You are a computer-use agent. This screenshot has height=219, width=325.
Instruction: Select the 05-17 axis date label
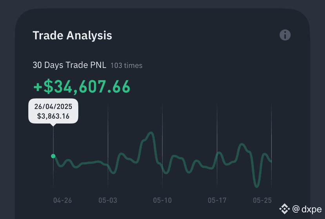click(217, 200)
